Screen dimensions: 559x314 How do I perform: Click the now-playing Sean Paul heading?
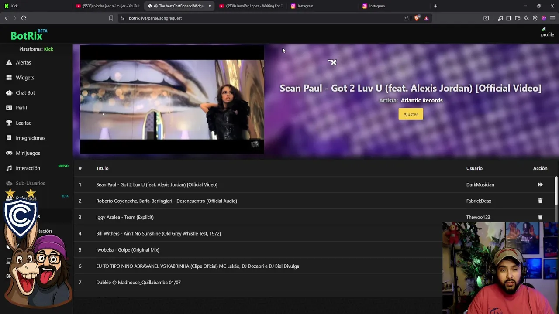(x=411, y=88)
